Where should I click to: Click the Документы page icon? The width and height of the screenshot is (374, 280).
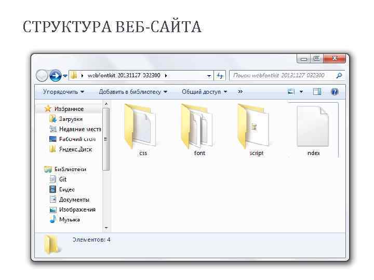52,199
